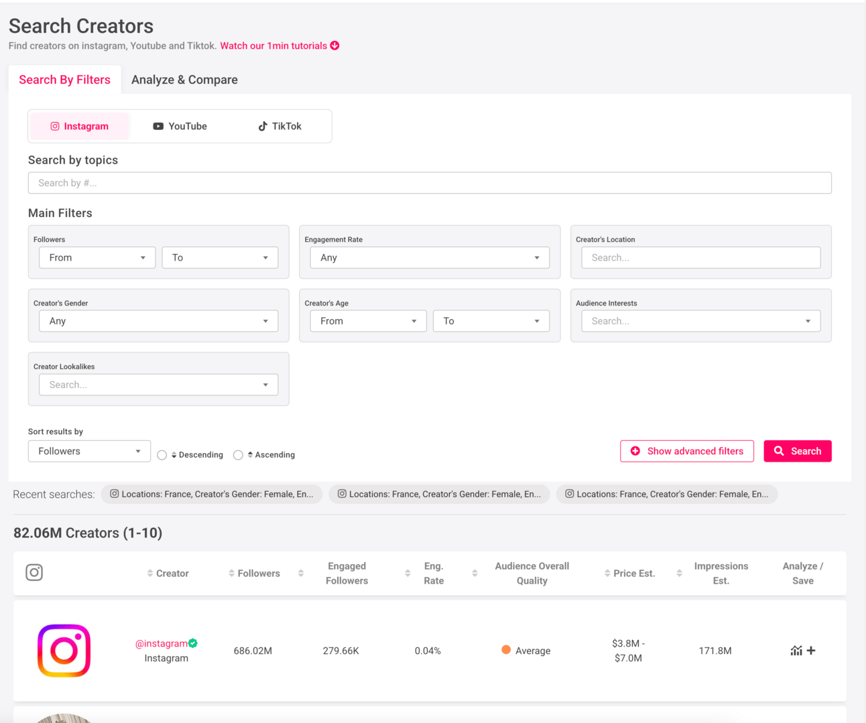Click second recent search chip

[x=439, y=494]
